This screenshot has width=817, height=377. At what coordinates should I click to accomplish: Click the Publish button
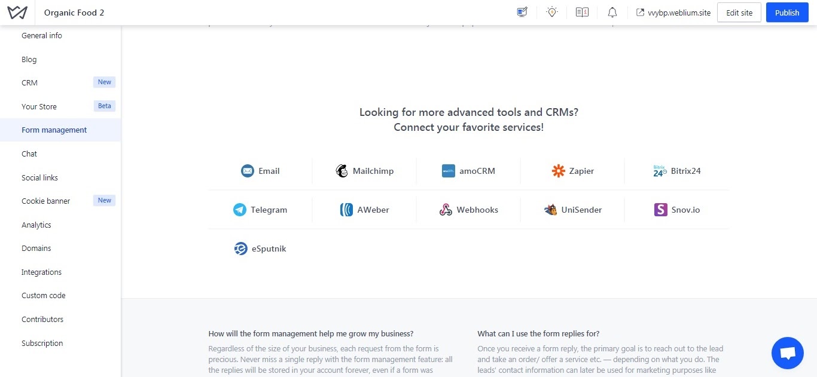point(787,13)
